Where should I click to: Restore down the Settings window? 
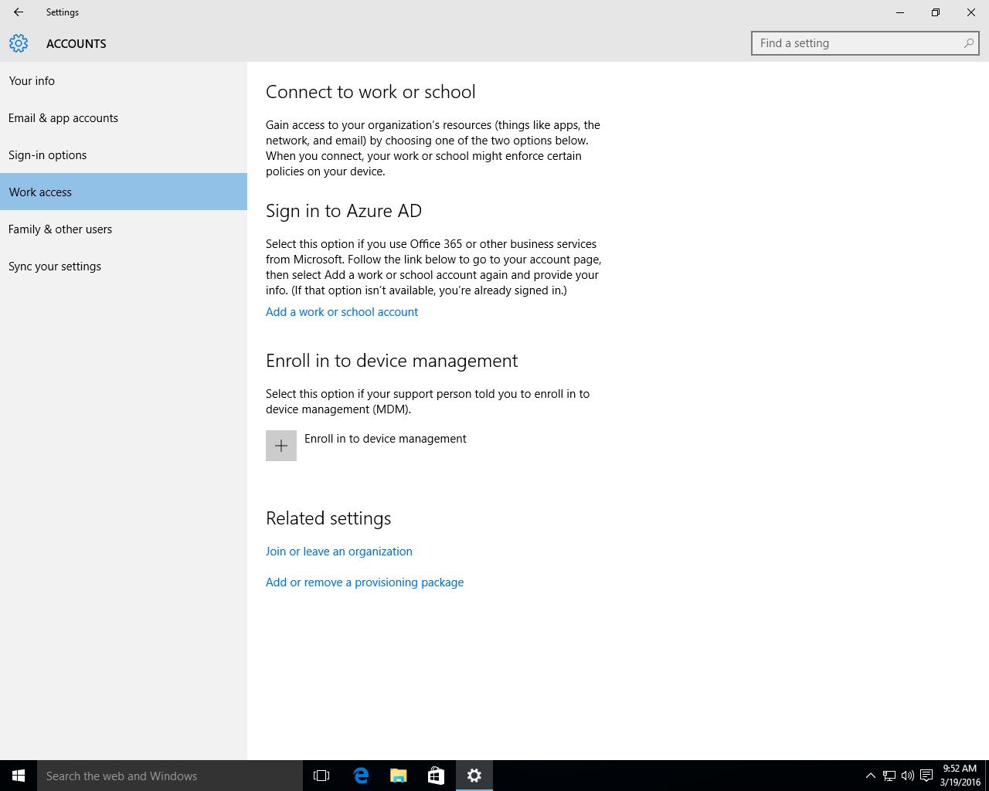pos(936,12)
